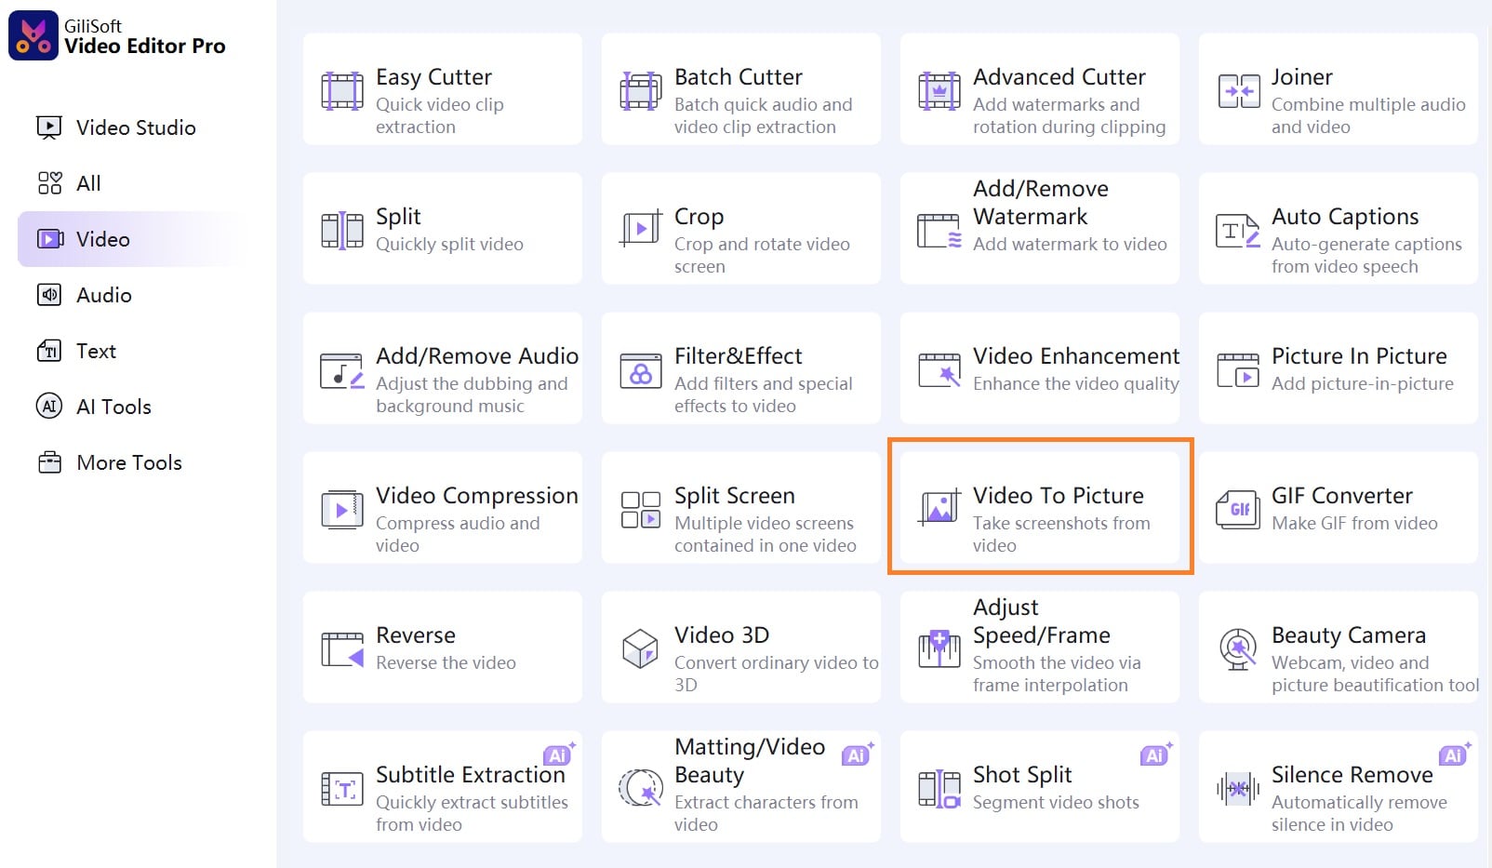Image resolution: width=1492 pixels, height=868 pixels.
Task: Click the Video Enhancement sparkle icon
Action: 939,370
